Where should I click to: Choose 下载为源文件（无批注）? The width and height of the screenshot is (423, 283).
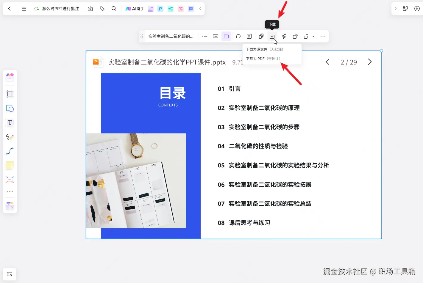[265, 49]
